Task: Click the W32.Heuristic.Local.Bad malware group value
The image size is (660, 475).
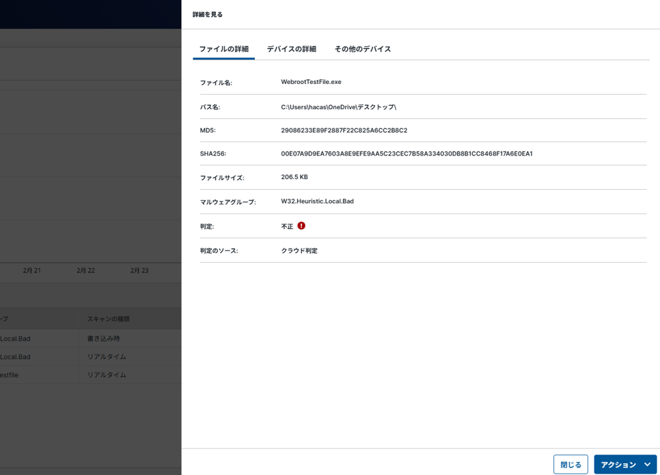Action: click(317, 201)
